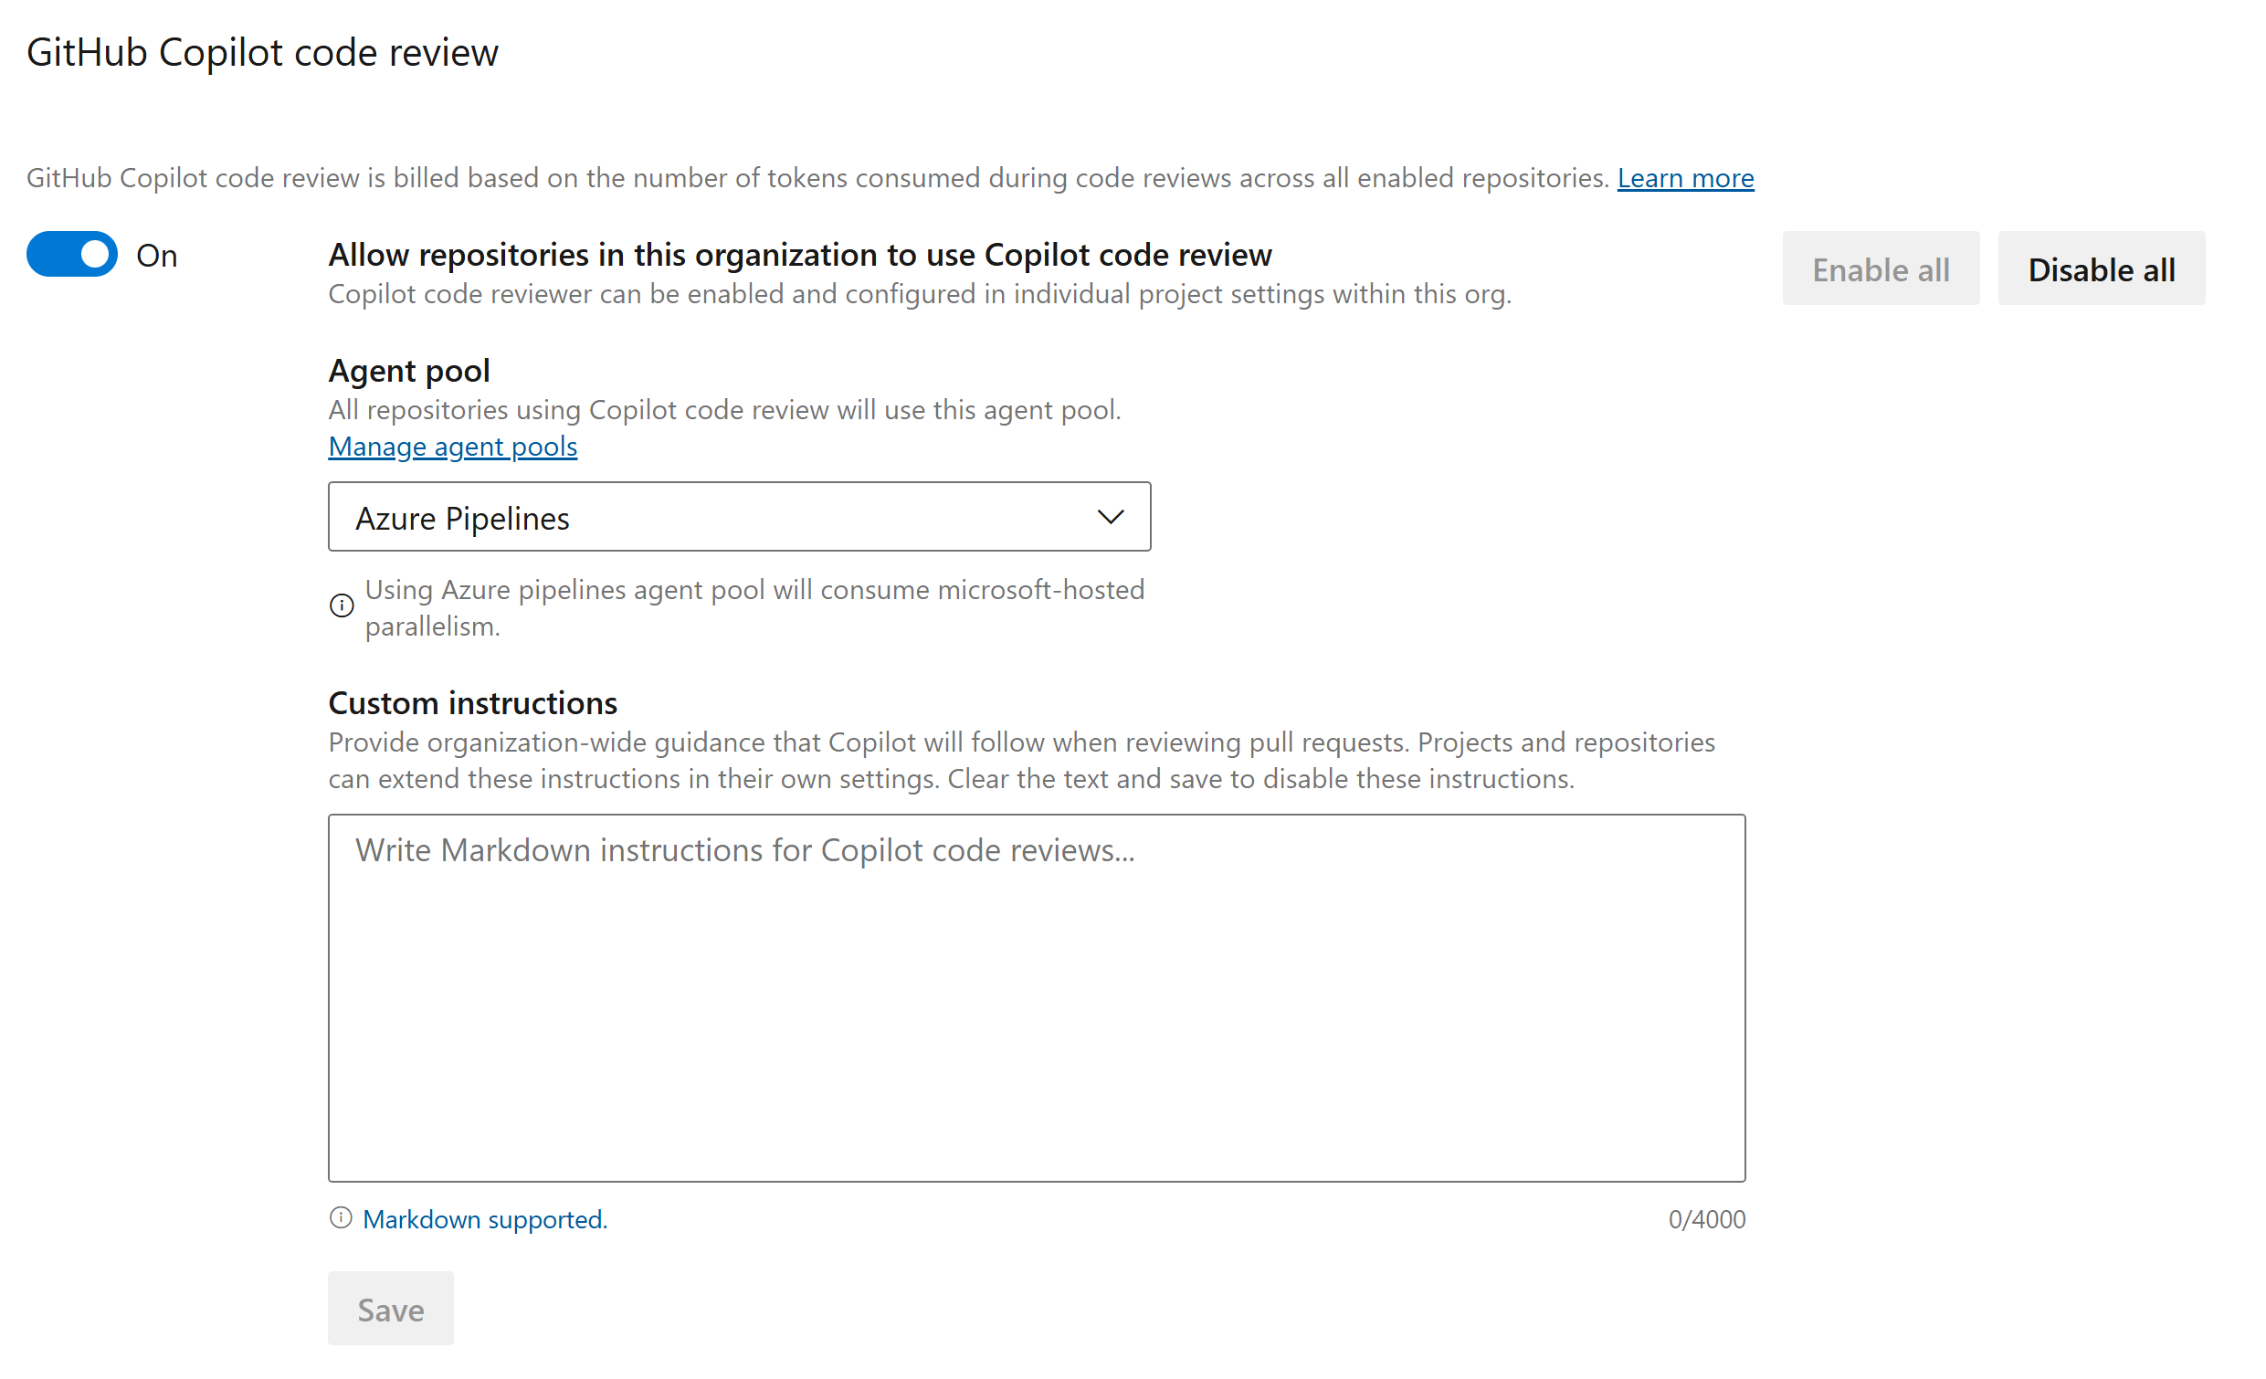Image resolution: width=2266 pixels, height=1379 pixels.
Task: Click the 'GitHub Copilot code review' page heading
Action: [262, 52]
